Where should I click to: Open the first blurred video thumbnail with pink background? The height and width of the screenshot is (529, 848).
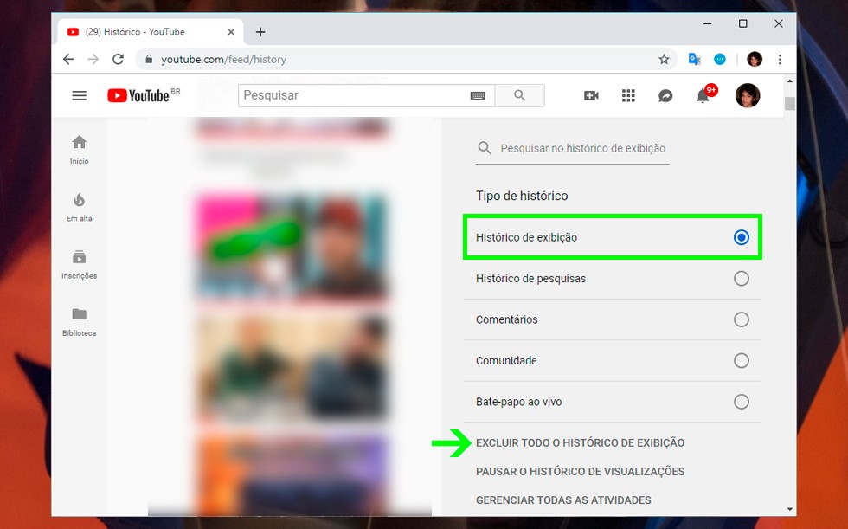coord(292,248)
